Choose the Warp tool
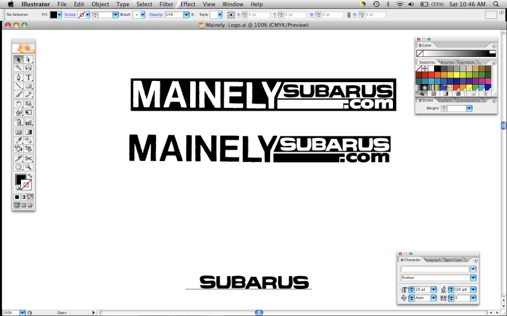 point(18,112)
